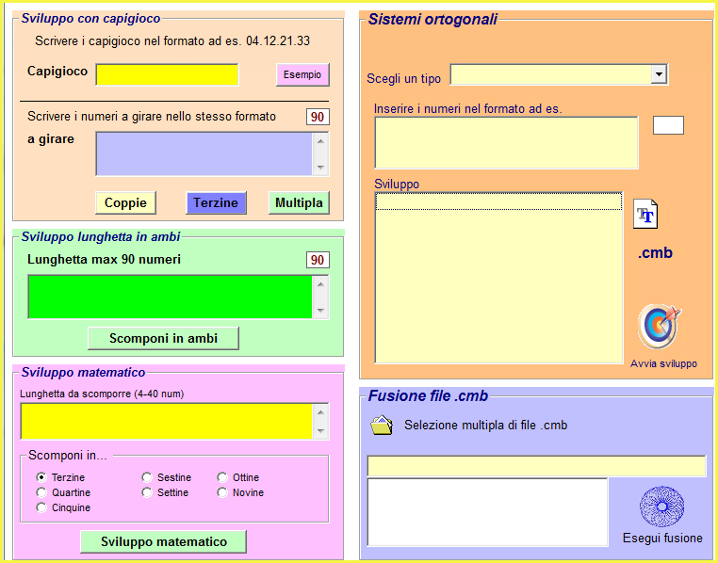Click the Avvia sviluppo label

click(x=663, y=363)
